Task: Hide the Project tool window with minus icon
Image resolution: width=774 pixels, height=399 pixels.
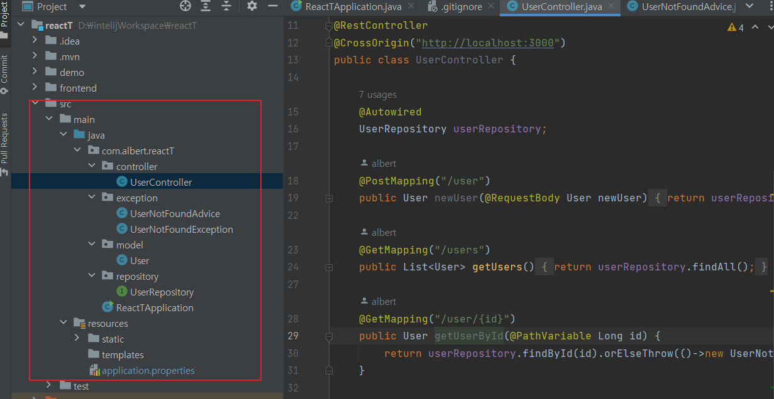Action: (272, 6)
